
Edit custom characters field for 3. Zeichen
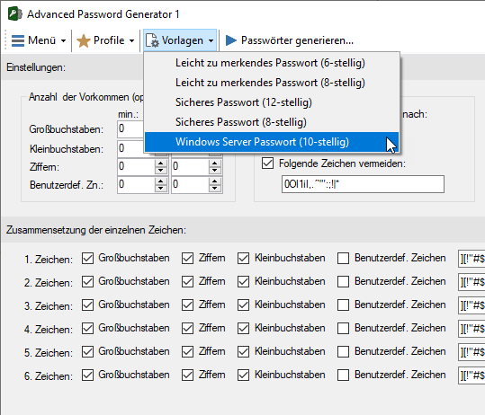pos(472,305)
